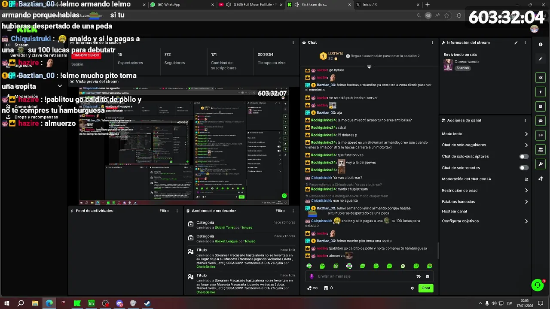Image resolution: width=550 pixels, height=309 pixels.
Task: Toggle the chat bubble panel icon in sidebar
Action: point(541,121)
